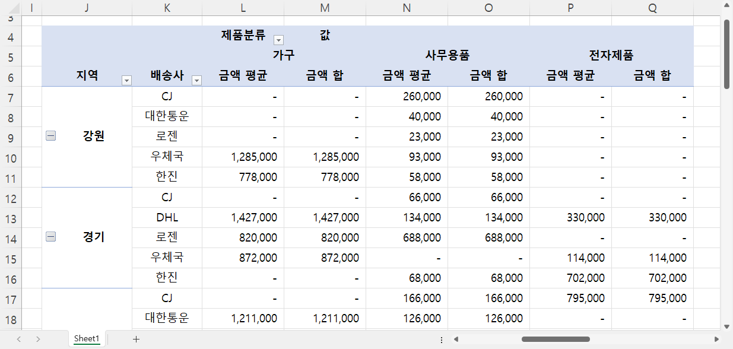Collapse the 강원 group using its minus button
733x349 pixels.
pos(50,135)
